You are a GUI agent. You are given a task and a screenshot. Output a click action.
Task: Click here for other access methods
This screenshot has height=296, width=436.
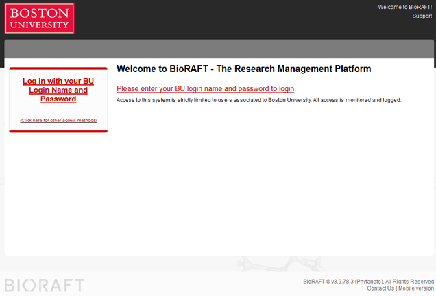[x=58, y=120]
